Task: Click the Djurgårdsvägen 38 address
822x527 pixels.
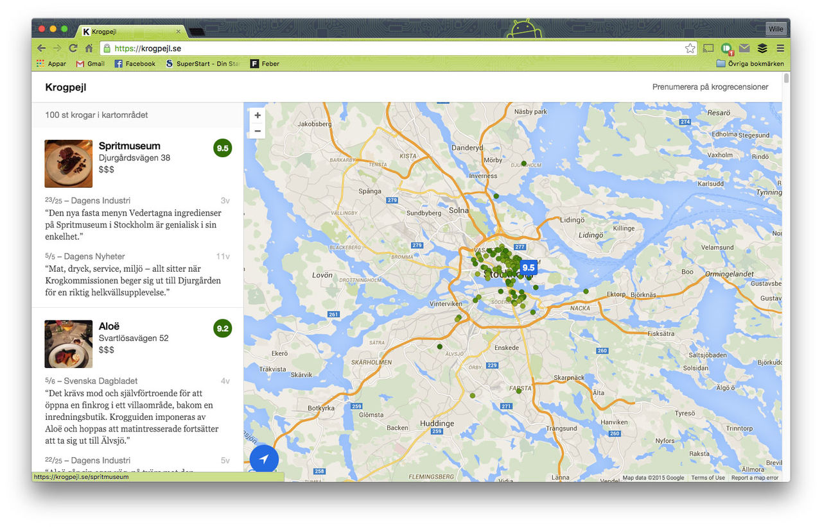Action: [134, 158]
